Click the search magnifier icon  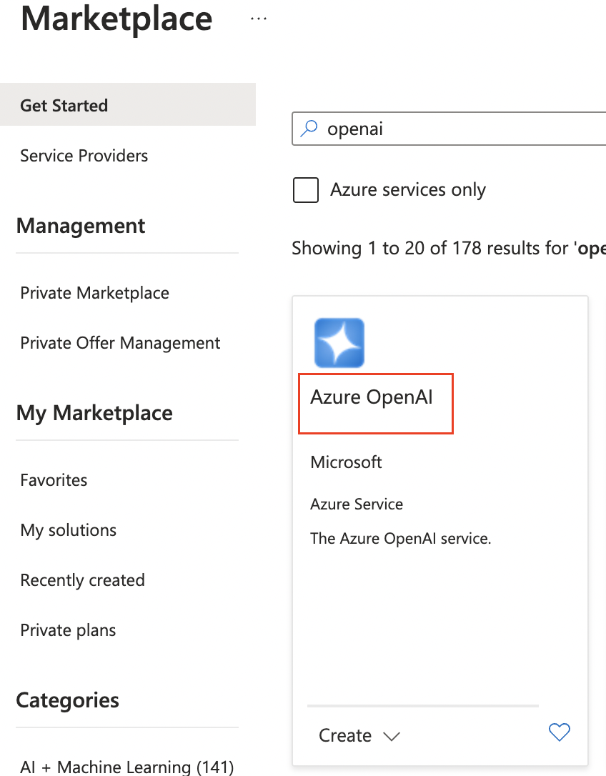point(309,128)
